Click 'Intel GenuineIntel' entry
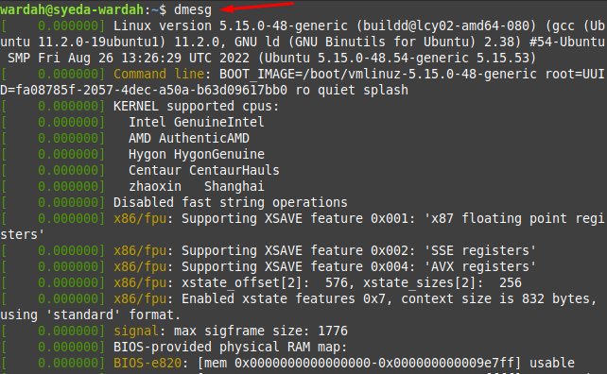607x374 pixels. (x=197, y=122)
